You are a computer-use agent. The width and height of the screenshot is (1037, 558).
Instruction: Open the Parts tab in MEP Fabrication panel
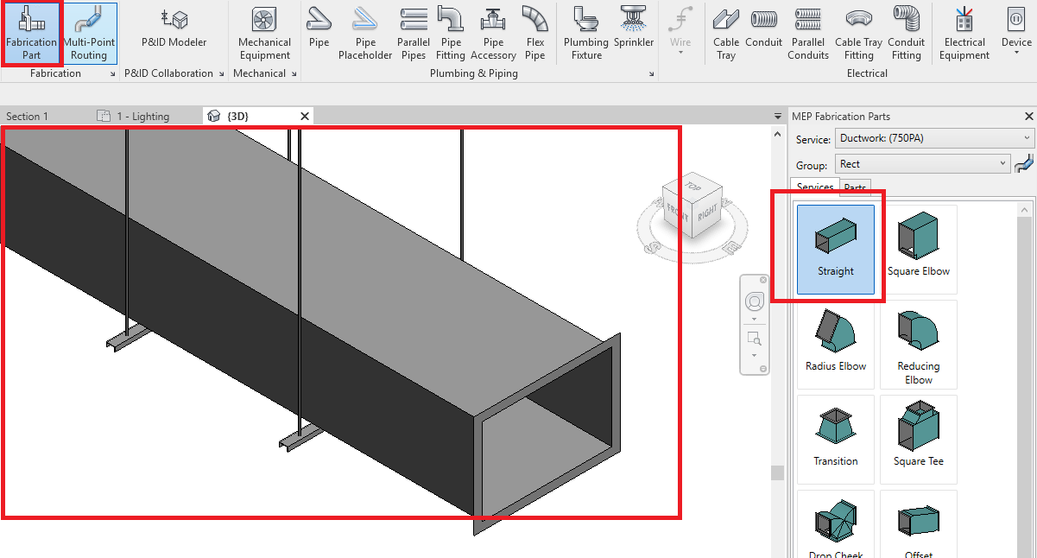pyautogui.click(x=855, y=187)
